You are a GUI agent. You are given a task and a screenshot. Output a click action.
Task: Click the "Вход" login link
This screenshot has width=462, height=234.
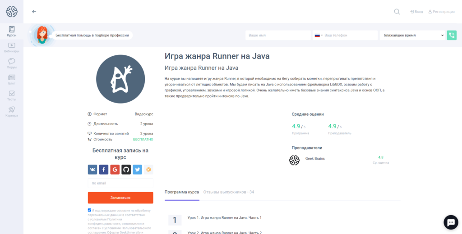416,12
